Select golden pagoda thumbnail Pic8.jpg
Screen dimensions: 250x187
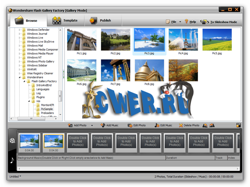point(149,70)
